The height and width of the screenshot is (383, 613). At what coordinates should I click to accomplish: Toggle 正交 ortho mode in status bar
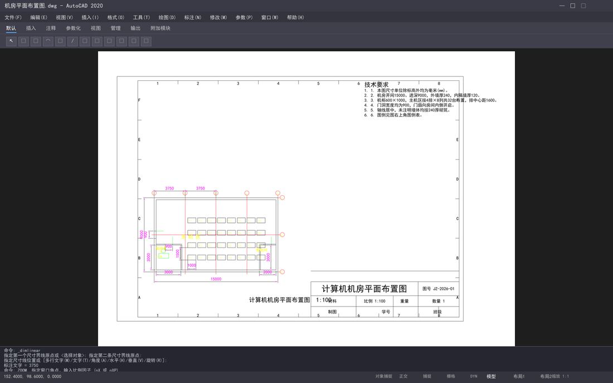point(403,376)
